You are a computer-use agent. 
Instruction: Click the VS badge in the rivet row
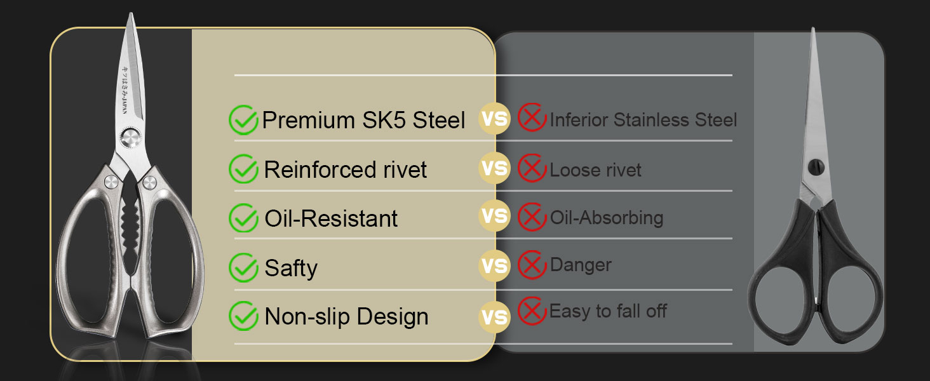pos(494,168)
